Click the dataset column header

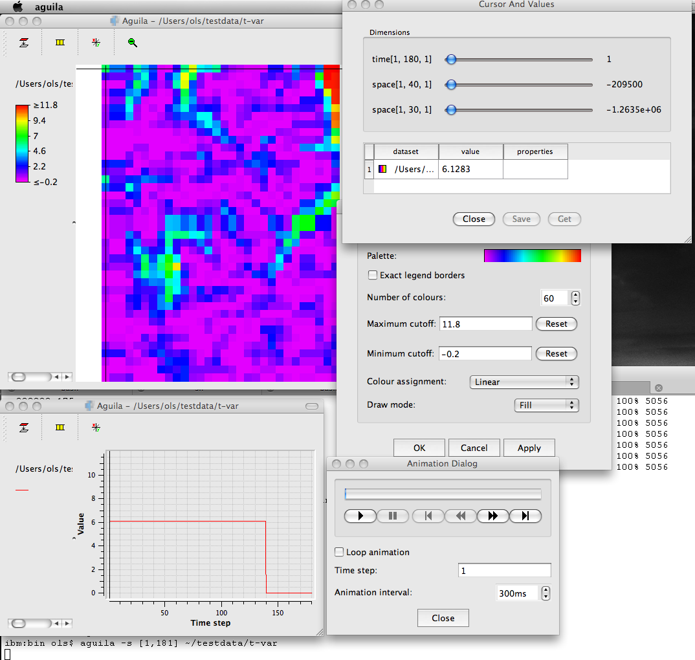pos(406,151)
